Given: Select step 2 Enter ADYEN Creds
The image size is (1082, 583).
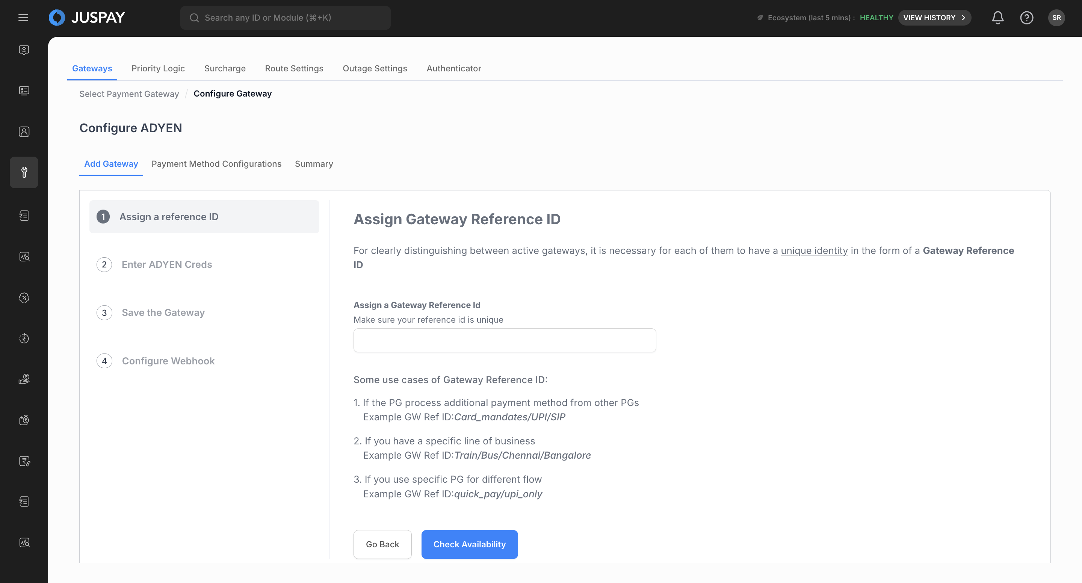Looking at the screenshot, I should (167, 264).
